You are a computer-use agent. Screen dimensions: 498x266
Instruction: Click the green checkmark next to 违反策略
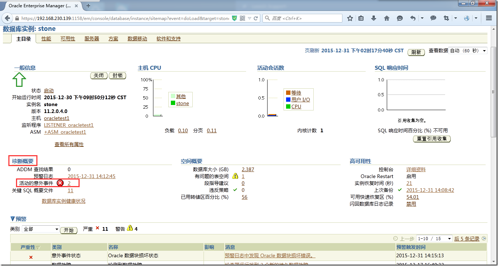(235, 190)
